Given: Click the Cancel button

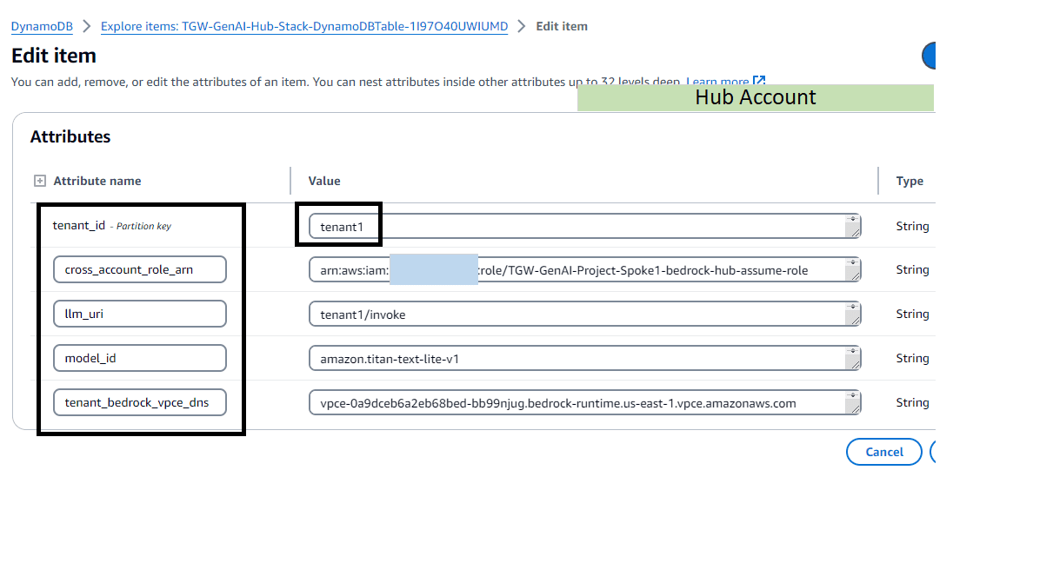Looking at the screenshot, I should point(883,452).
